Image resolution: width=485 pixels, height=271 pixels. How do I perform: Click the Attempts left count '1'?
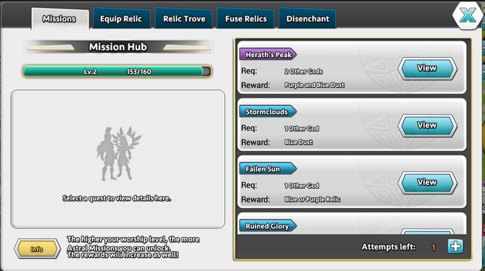[x=434, y=247]
